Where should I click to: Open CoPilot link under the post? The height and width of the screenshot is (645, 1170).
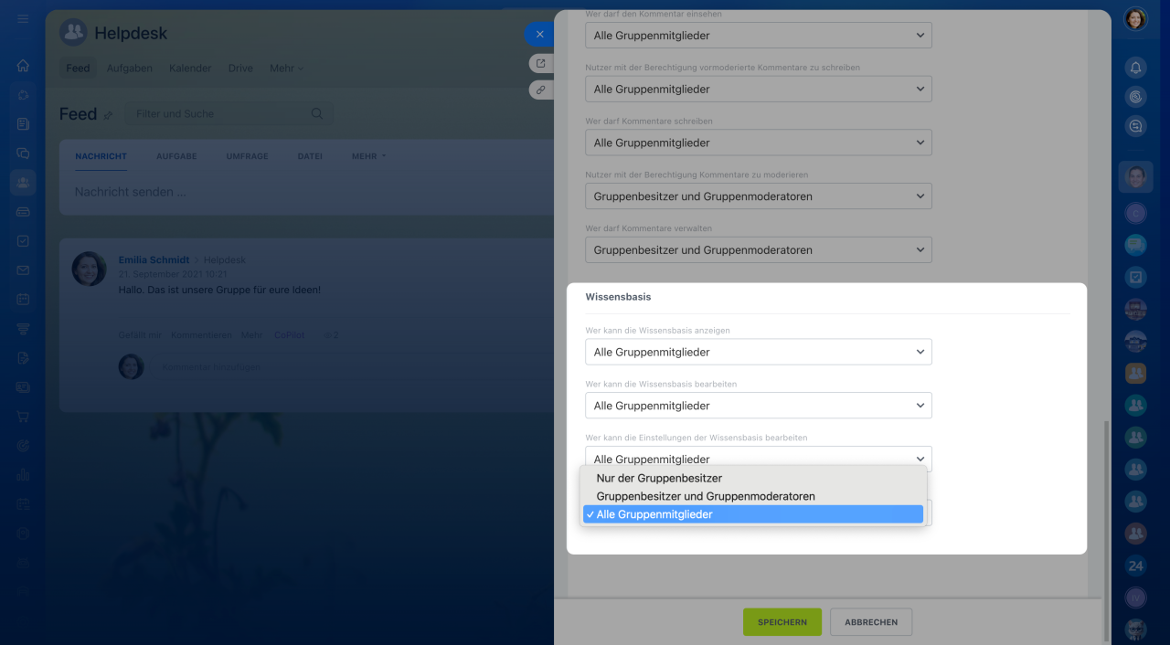pyautogui.click(x=289, y=335)
